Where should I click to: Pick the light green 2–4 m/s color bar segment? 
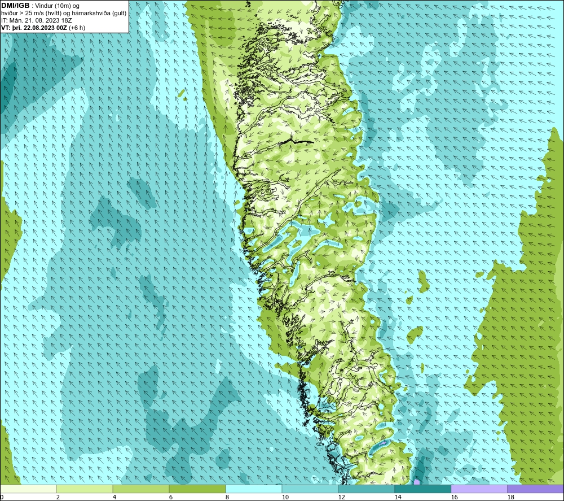(x=85, y=489)
